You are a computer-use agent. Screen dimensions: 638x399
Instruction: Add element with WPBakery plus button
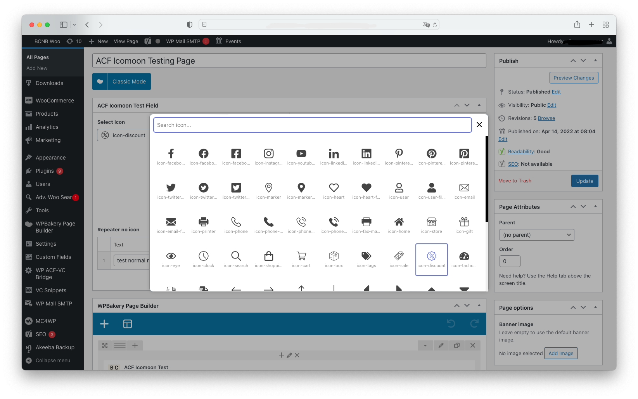pos(104,324)
